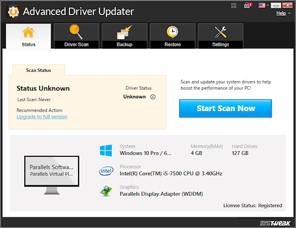Viewport: 296px width, 228px height.
Task: Close the Advanced Driver Updater window
Action: click(x=287, y=5)
